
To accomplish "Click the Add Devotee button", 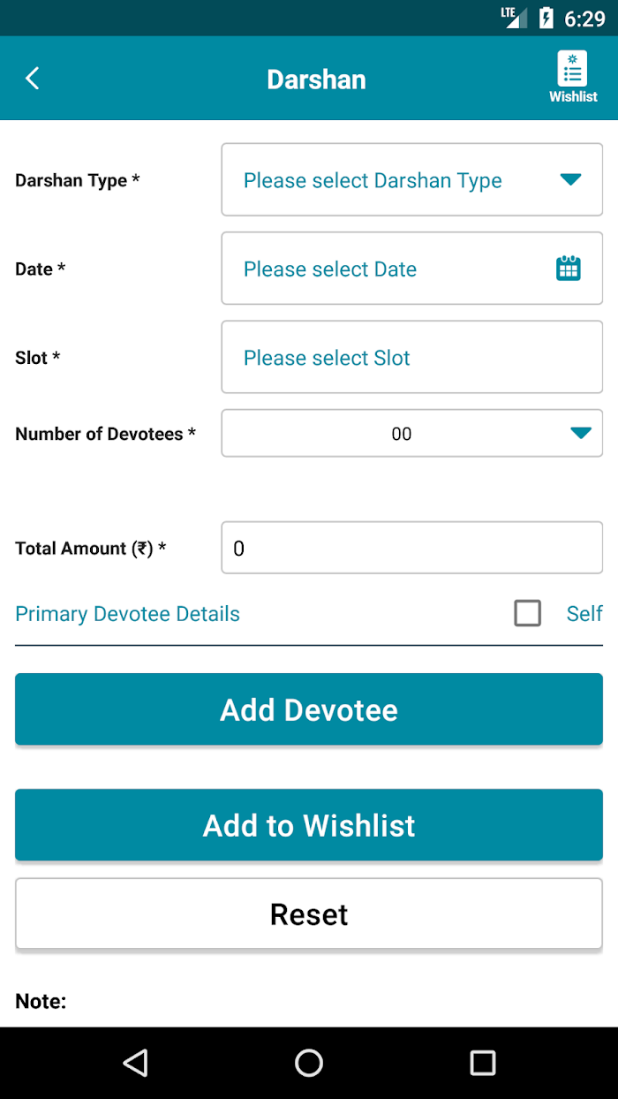I will point(309,709).
